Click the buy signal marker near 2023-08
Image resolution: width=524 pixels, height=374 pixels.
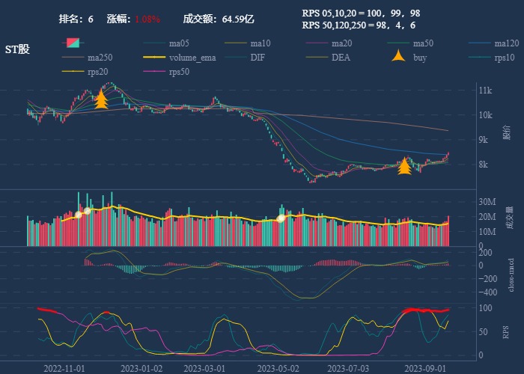(404, 166)
